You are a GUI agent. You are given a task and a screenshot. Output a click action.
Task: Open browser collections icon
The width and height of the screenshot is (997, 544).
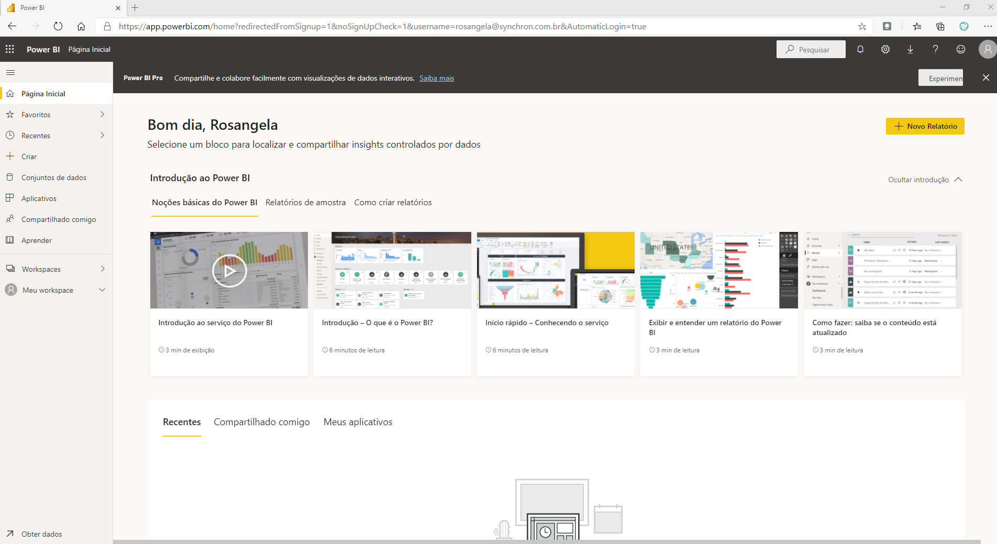pyautogui.click(x=940, y=26)
